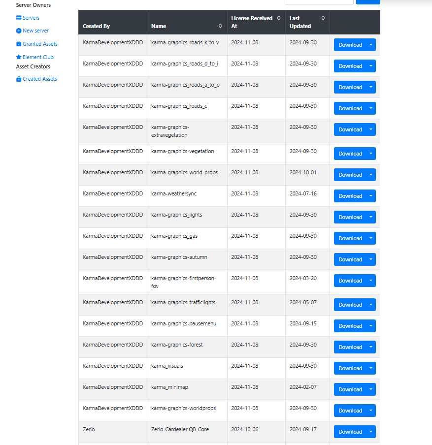Open Created Assets in sidebar

pyautogui.click(x=40, y=79)
